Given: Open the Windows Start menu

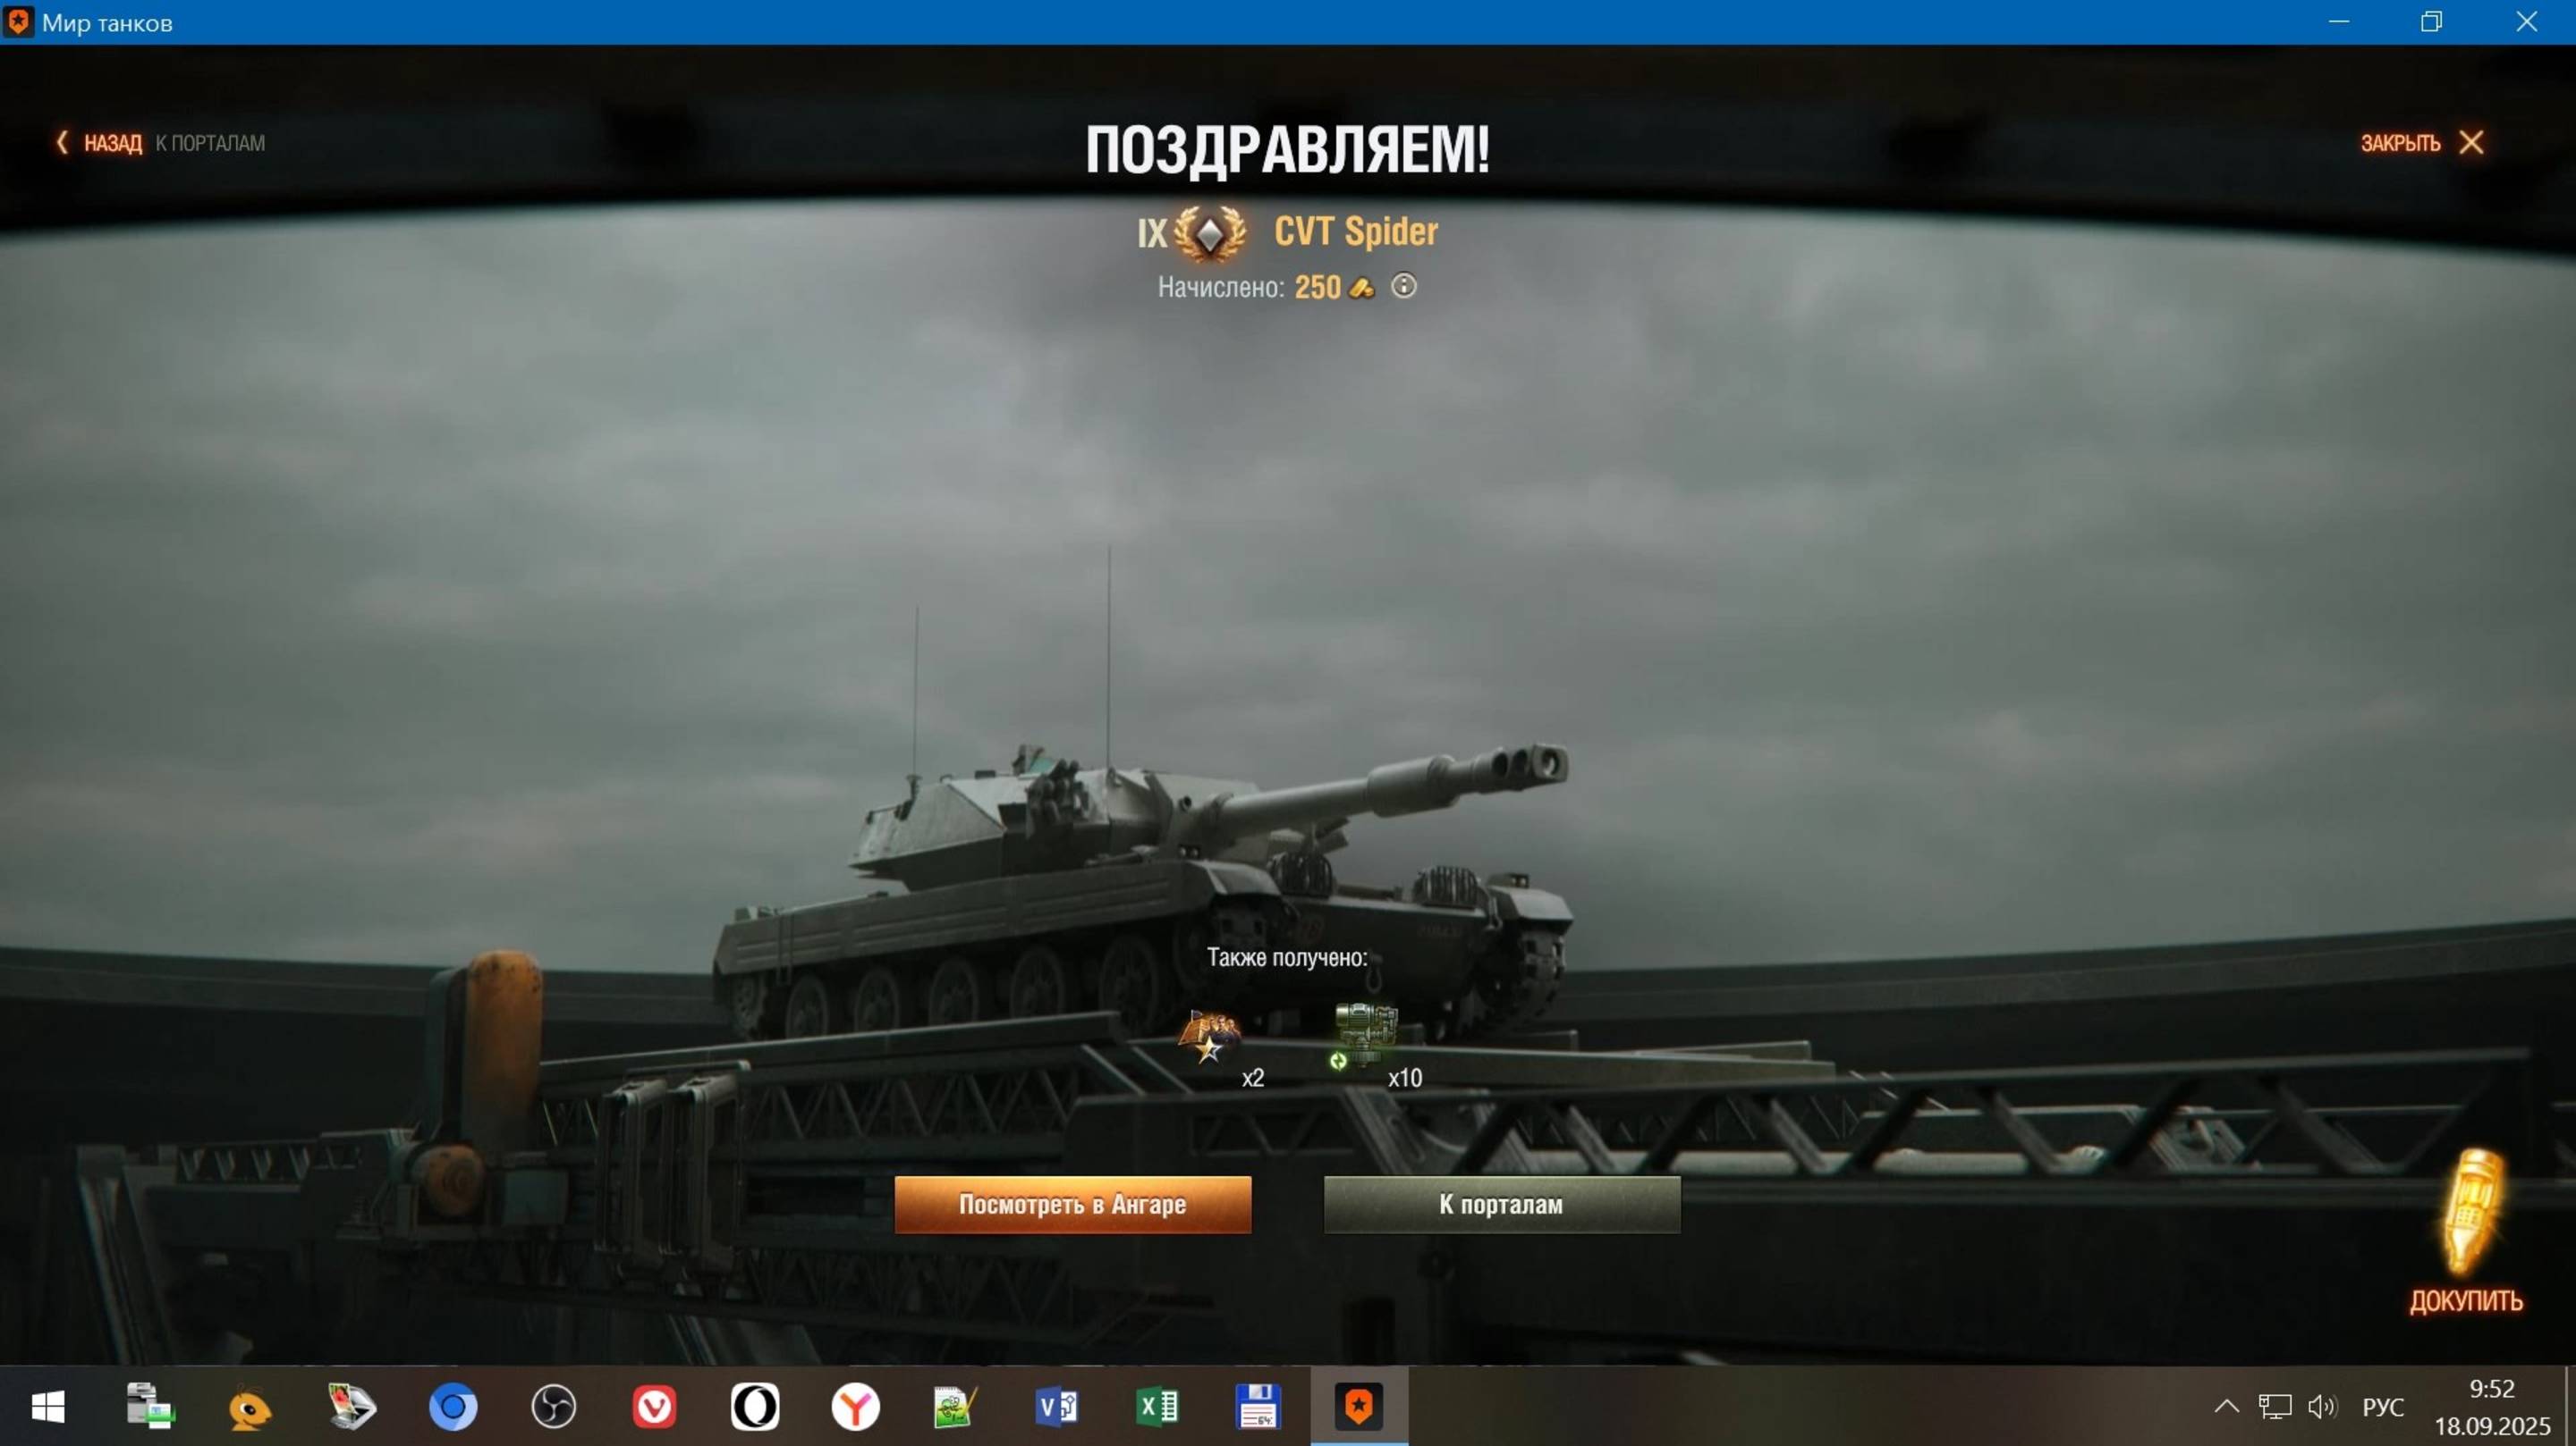Looking at the screenshot, I should tap(48, 1407).
